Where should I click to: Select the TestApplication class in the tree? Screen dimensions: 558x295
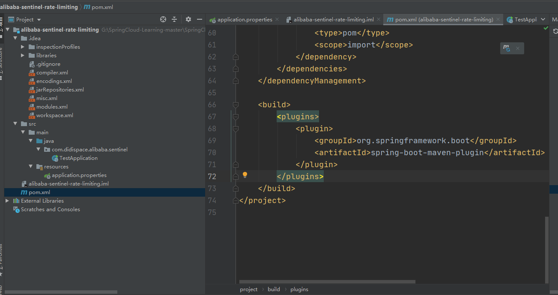tap(78, 158)
